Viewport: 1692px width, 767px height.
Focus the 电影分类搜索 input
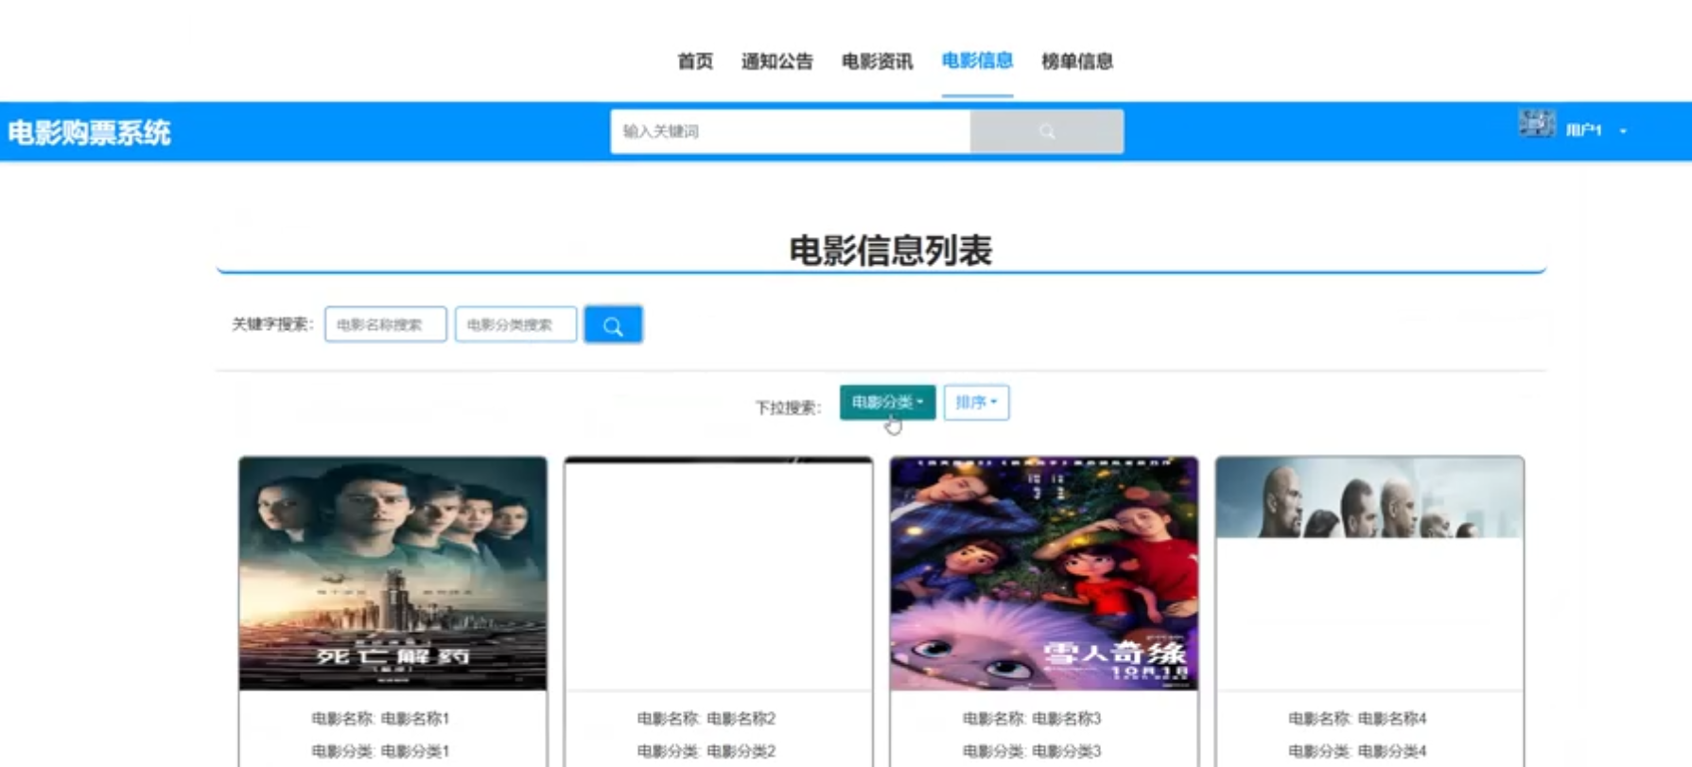pos(515,324)
